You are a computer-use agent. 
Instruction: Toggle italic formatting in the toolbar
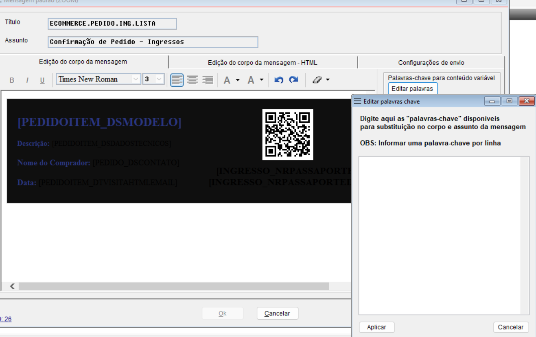[x=27, y=80]
